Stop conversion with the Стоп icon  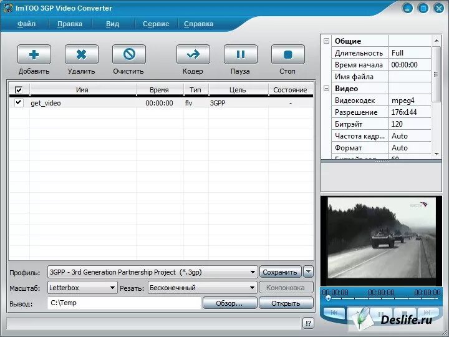tap(287, 54)
